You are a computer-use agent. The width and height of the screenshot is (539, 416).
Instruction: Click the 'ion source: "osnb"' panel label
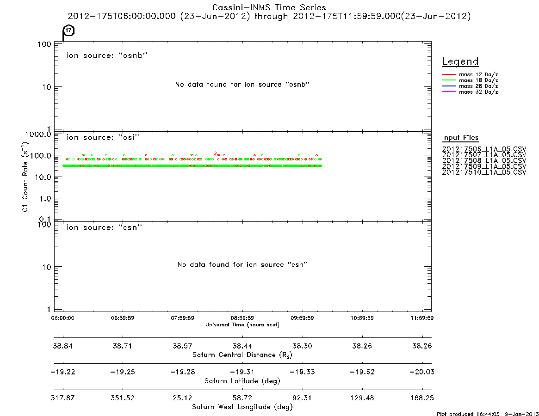107,55
